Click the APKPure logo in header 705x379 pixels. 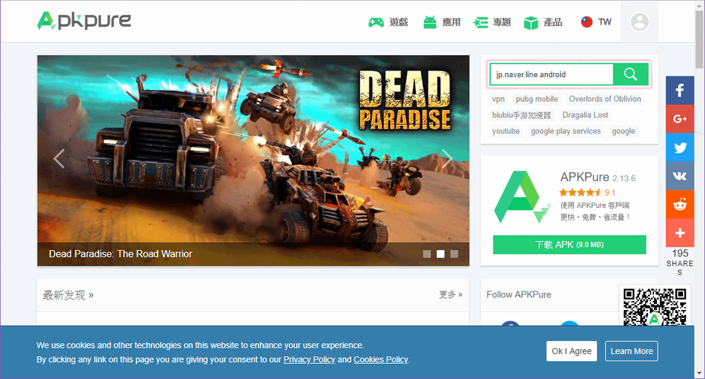[84, 21]
